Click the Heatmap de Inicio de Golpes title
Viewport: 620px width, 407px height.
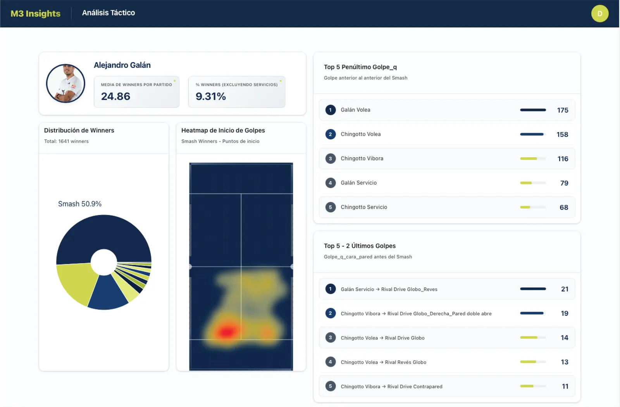(x=223, y=131)
